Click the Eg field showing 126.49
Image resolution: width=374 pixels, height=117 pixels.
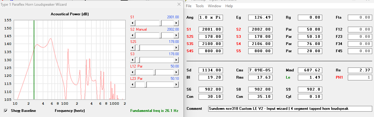(260, 17)
